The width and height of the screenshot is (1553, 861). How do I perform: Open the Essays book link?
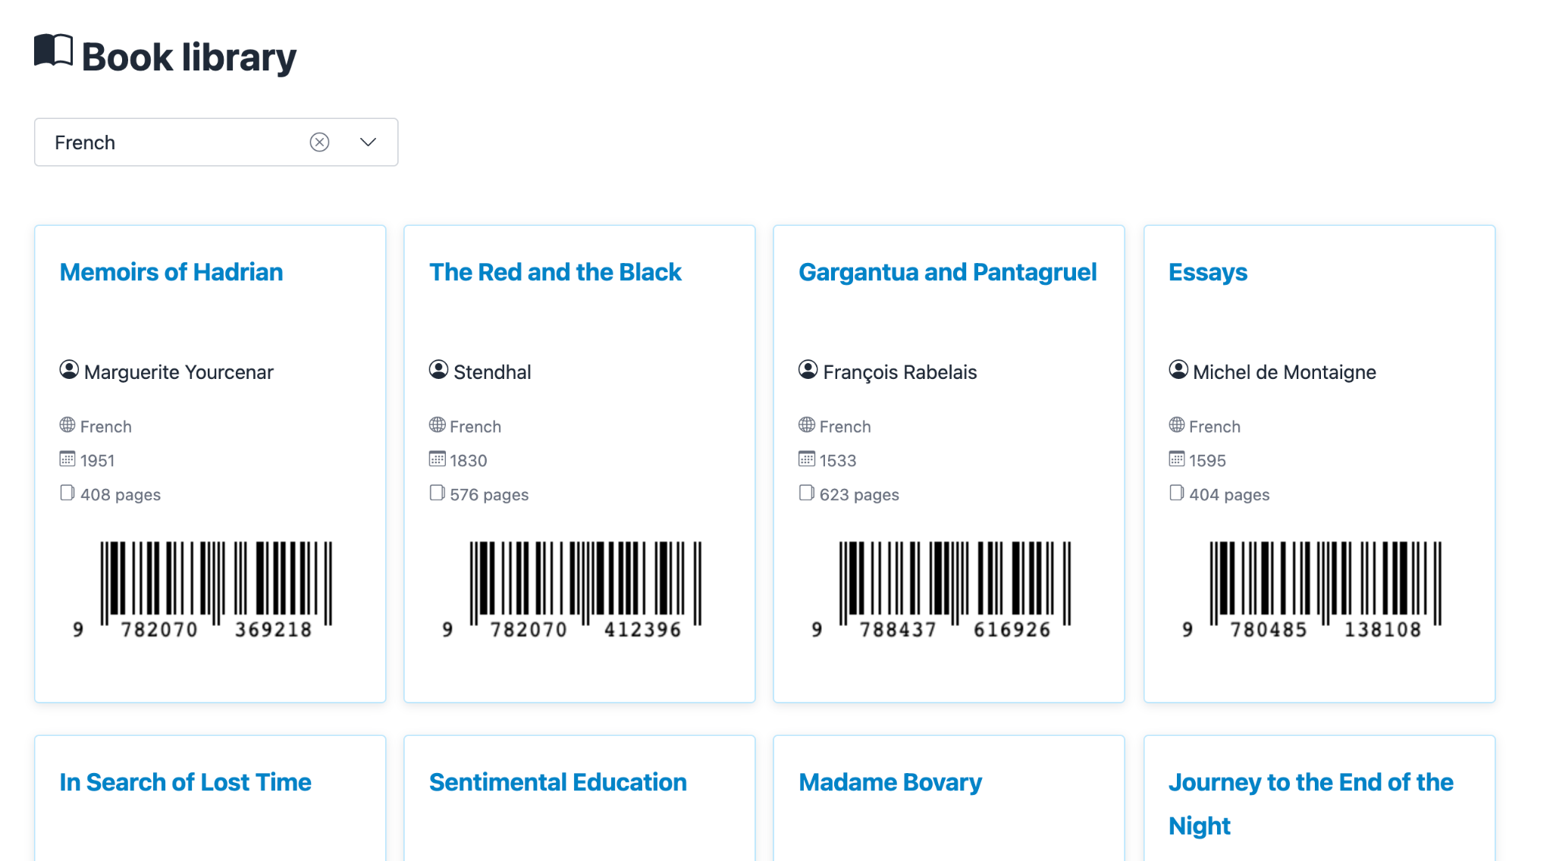click(x=1207, y=272)
